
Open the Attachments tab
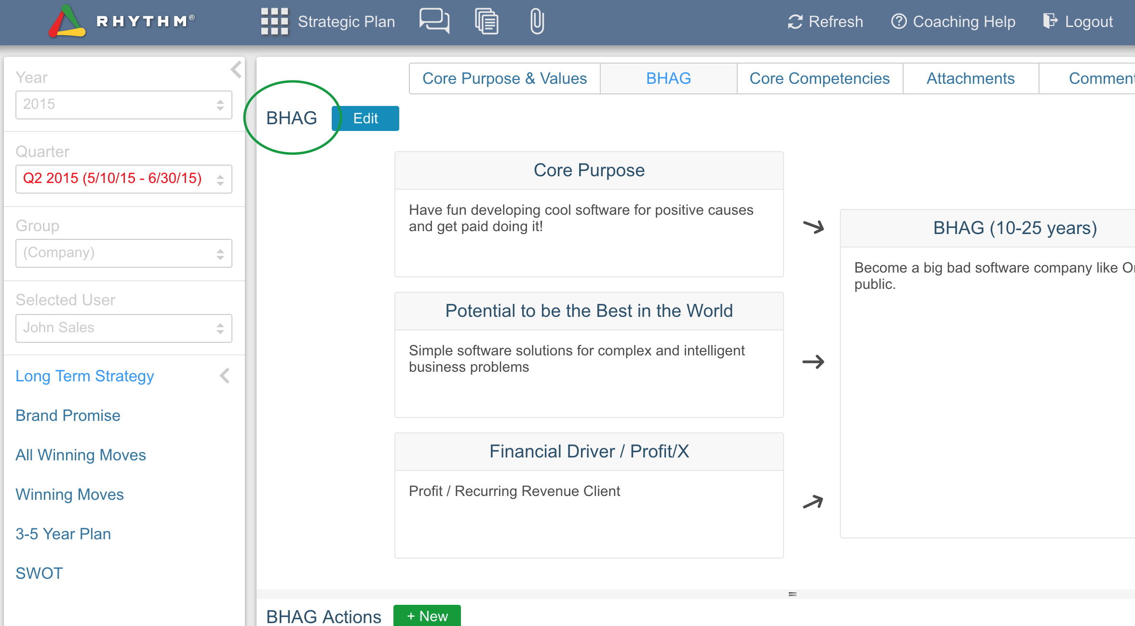(x=971, y=78)
